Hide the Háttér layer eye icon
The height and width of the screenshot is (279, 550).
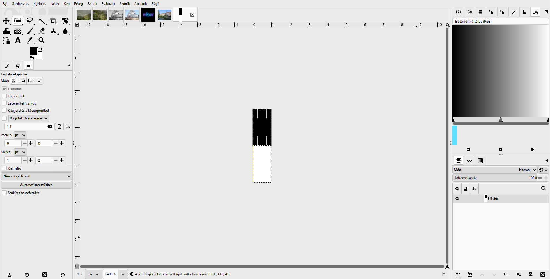(457, 198)
